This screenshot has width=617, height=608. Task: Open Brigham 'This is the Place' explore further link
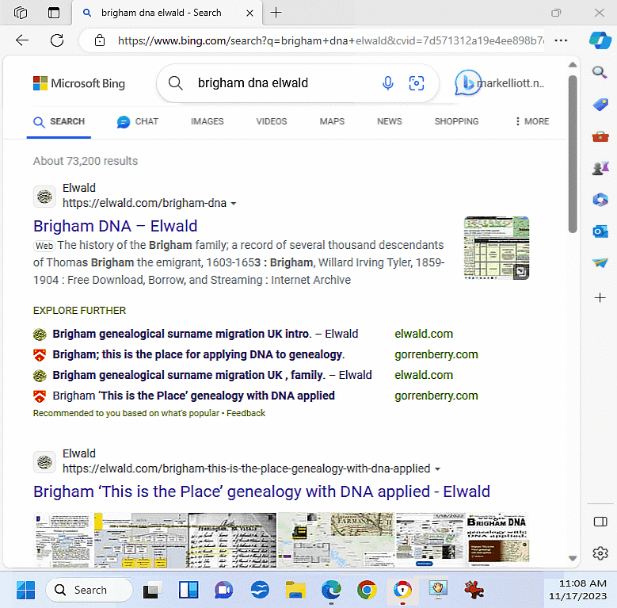[193, 396]
